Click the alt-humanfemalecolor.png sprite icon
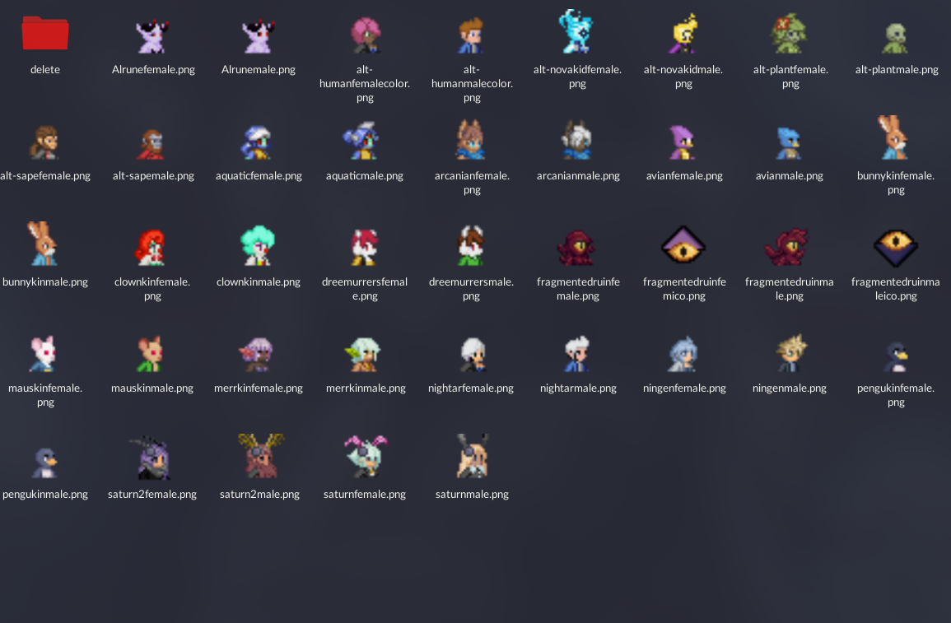This screenshot has height=623, width=951. (365, 35)
